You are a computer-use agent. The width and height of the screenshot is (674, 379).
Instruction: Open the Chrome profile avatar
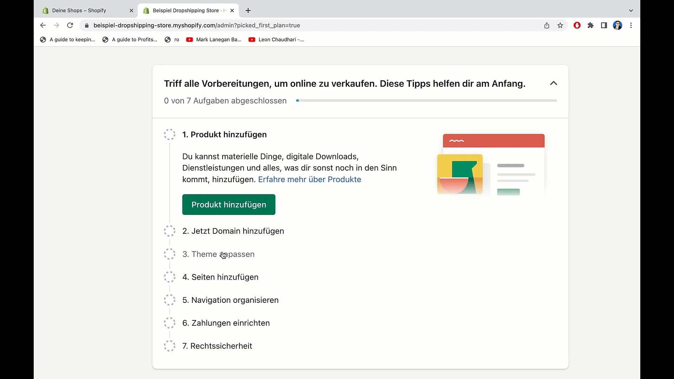coord(617,25)
